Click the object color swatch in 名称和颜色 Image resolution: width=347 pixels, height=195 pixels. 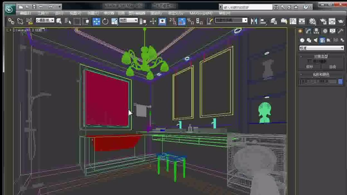[x=341, y=82]
